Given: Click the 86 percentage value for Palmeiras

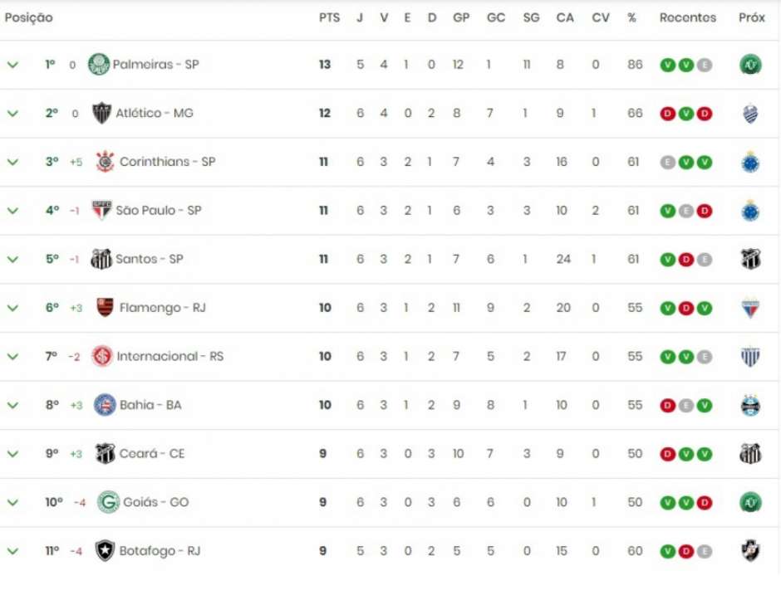Looking at the screenshot, I should pyautogui.click(x=634, y=64).
